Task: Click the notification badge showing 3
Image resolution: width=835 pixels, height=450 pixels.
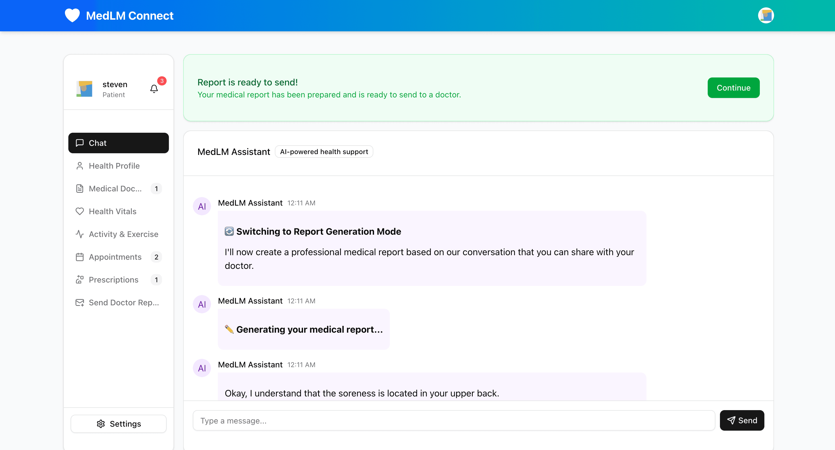Action: click(161, 81)
